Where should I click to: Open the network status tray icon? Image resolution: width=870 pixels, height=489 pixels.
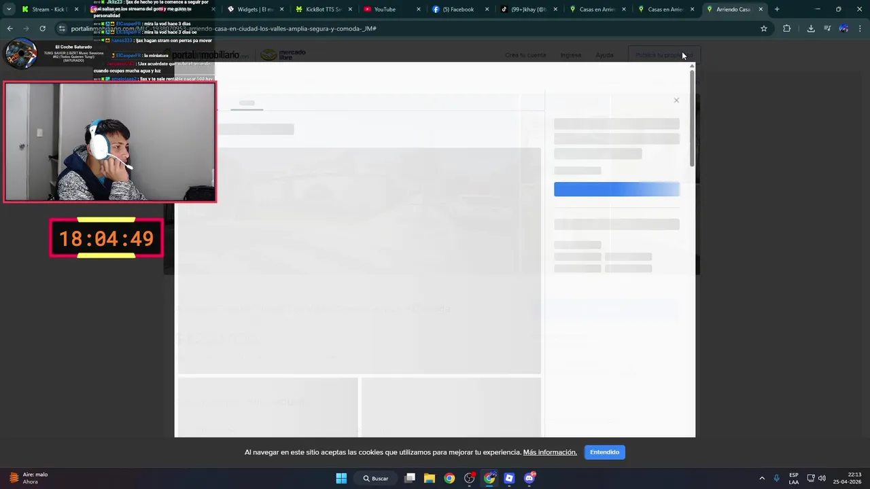[811, 478]
